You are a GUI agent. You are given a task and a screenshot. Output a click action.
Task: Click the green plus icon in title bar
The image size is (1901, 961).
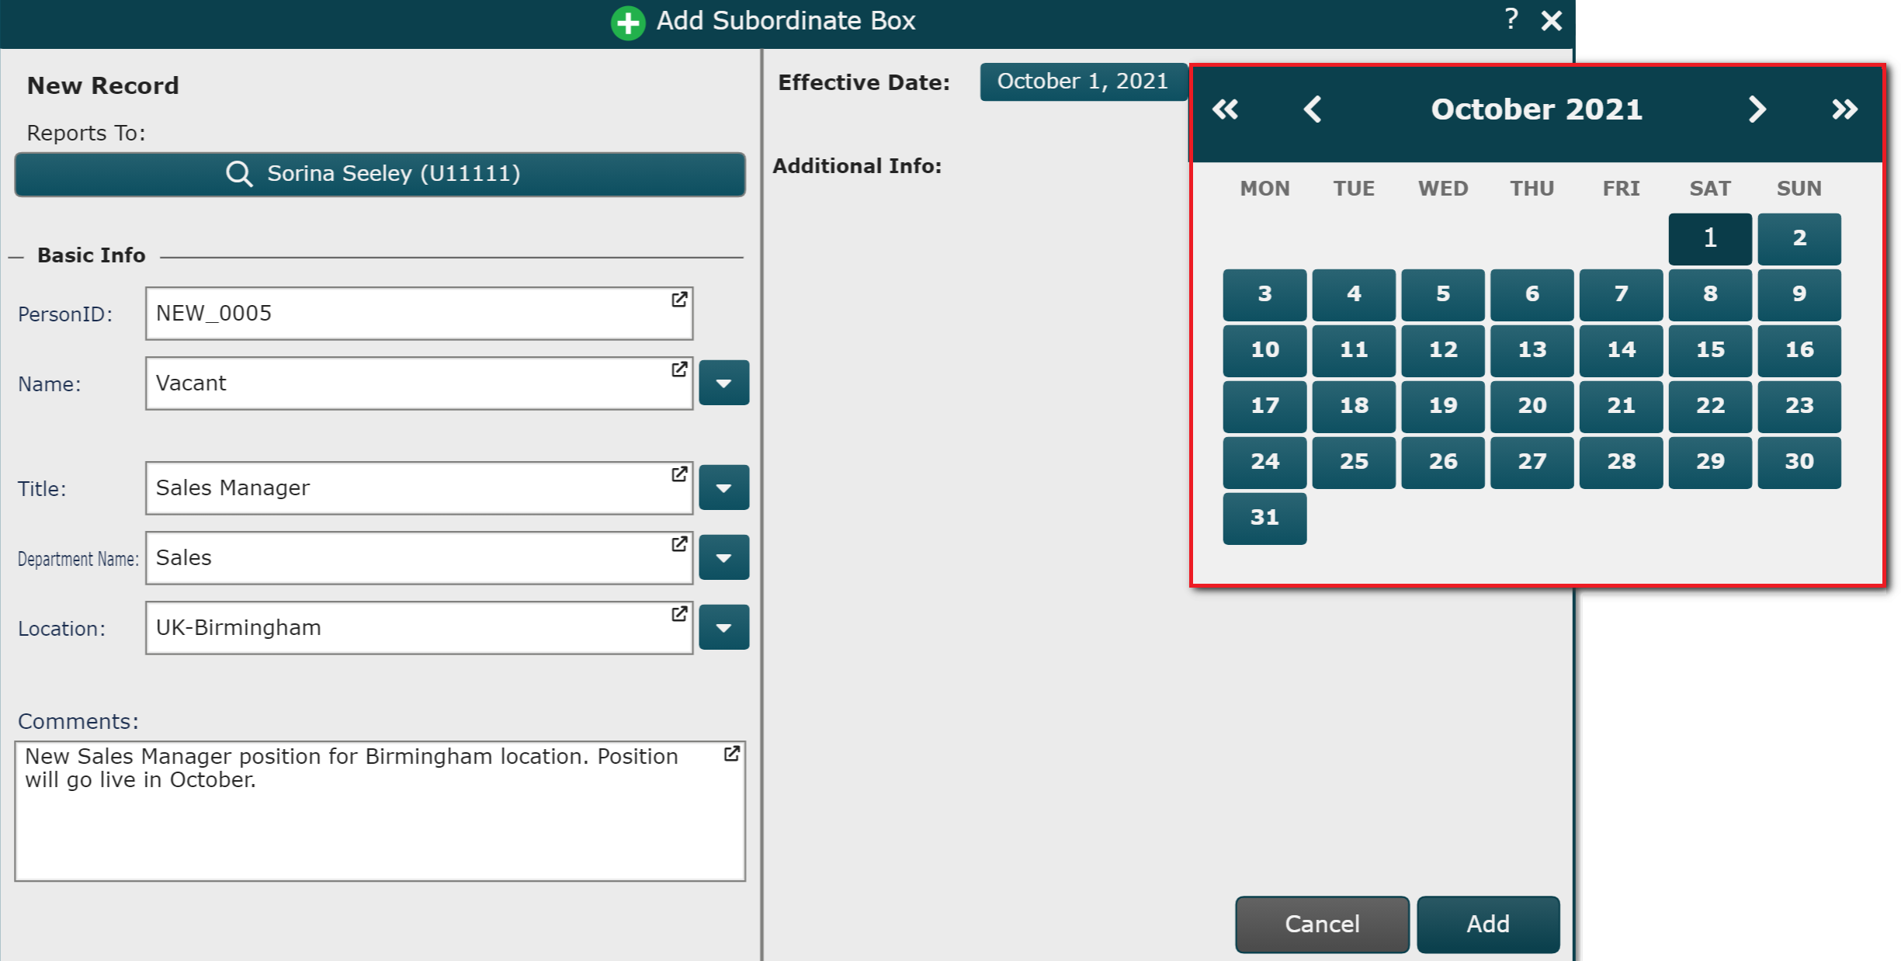tap(627, 23)
